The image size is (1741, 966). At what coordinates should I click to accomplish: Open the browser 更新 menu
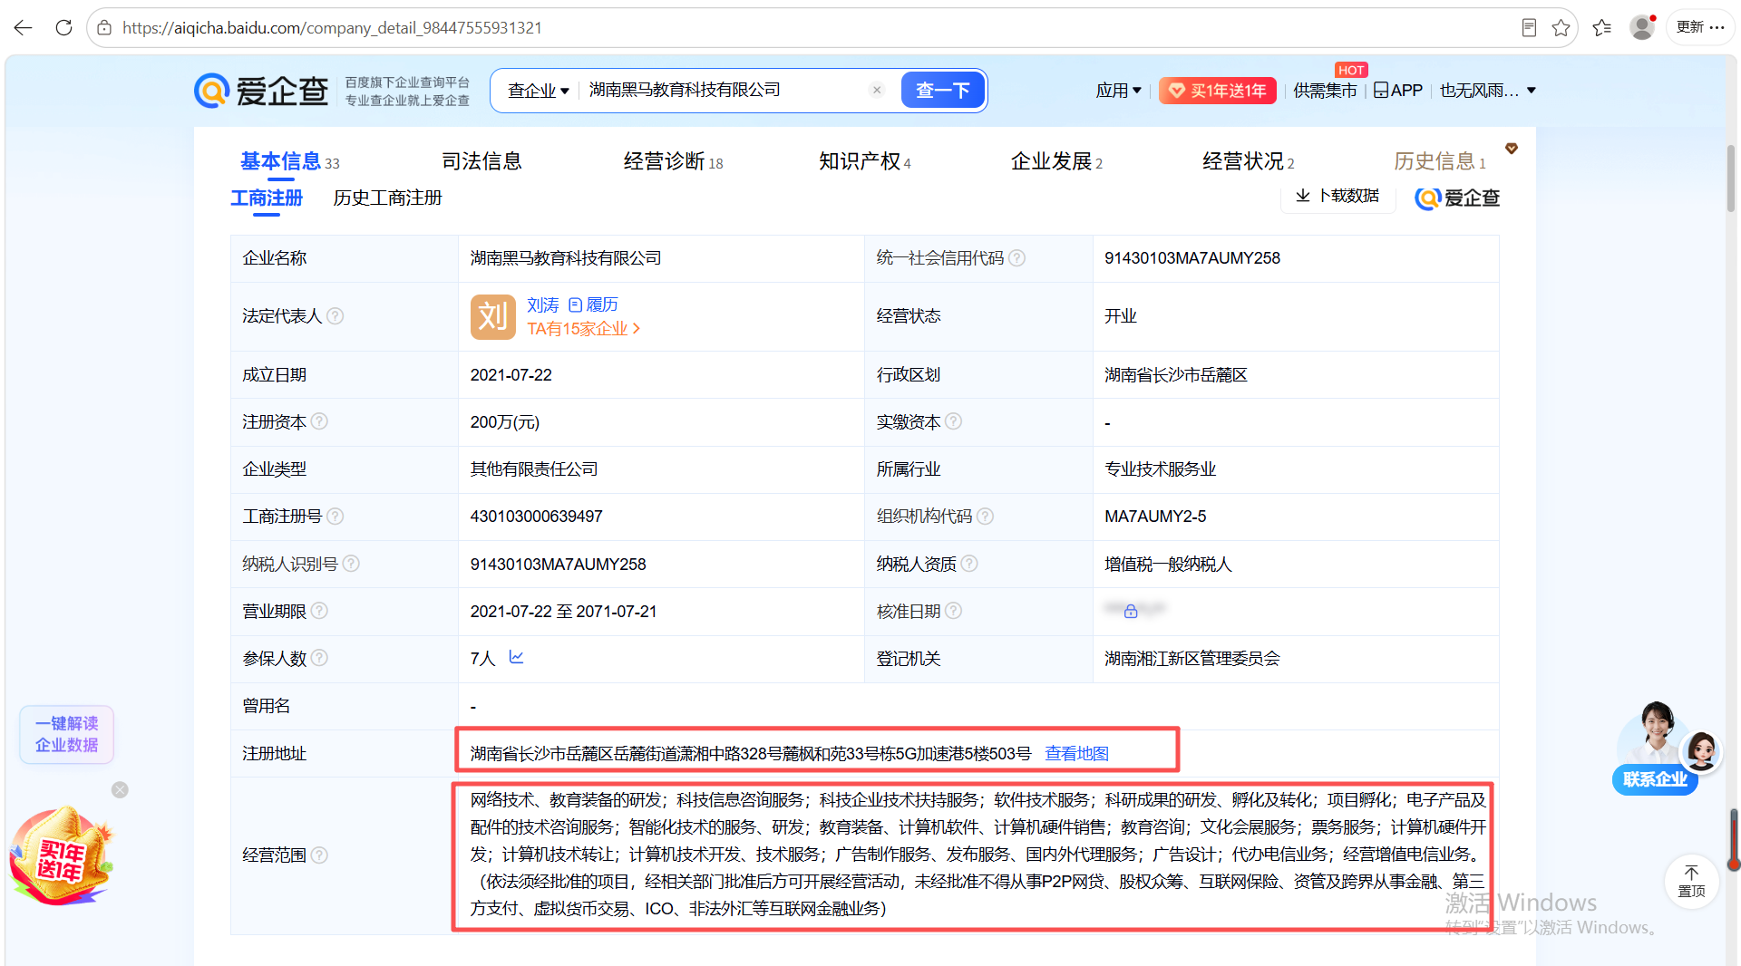coord(1700,27)
